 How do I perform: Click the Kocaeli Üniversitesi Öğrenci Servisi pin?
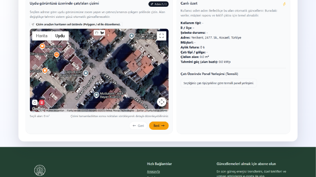pos(132,36)
